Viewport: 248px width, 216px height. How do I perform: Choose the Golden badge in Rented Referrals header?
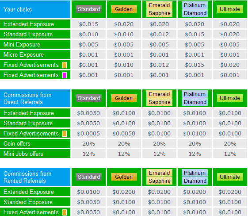[x=124, y=177]
